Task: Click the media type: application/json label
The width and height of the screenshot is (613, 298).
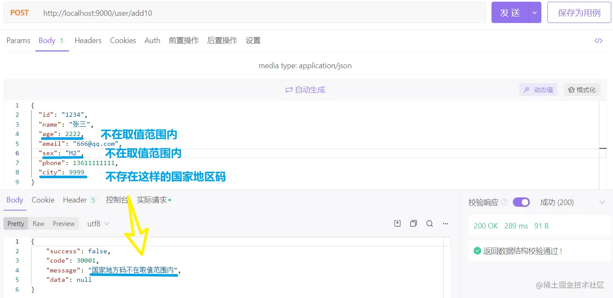Action: pos(305,66)
